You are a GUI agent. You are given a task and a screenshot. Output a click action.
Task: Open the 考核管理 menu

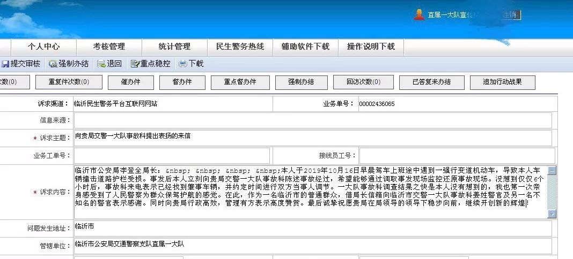tap(109, 47)
